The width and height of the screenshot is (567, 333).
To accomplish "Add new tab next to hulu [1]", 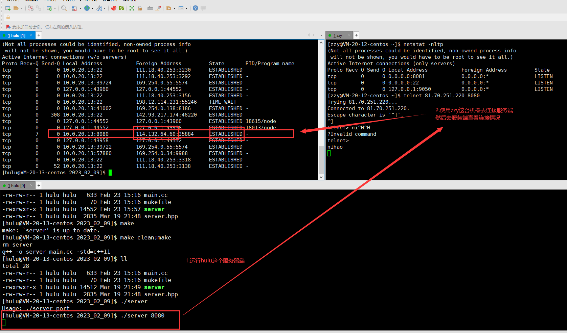I will point(39,35).
